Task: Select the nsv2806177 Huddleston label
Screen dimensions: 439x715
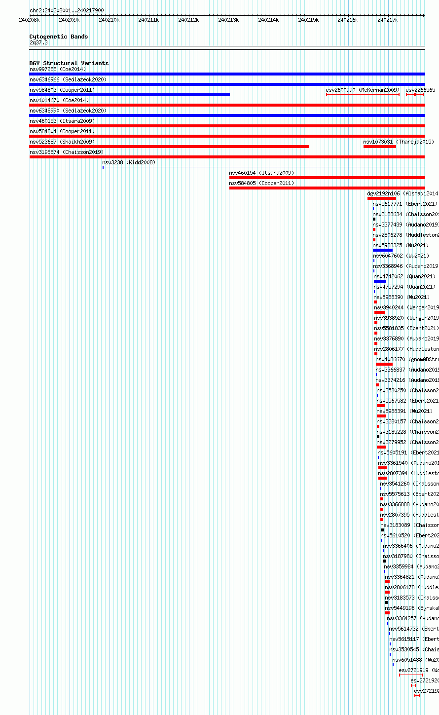Action: pos(406,349)
